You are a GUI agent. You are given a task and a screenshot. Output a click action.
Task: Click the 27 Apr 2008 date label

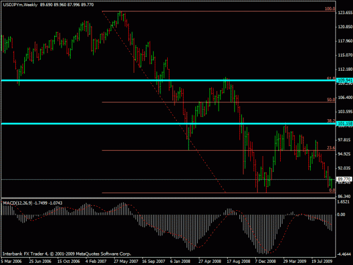coord(210,261)
